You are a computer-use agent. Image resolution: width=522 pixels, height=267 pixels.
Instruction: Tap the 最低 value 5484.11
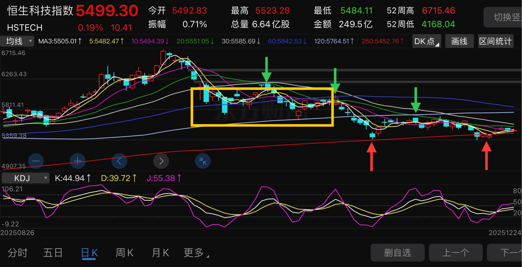click(356, 10)
